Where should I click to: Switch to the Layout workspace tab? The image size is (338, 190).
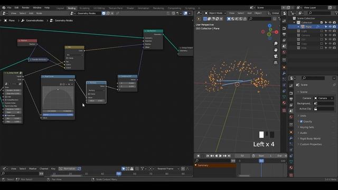tap(60, 8)
